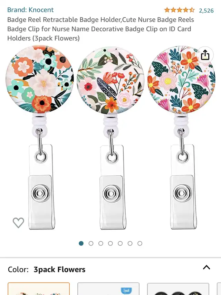Jump to the second image dot
The image size is (221, 295).
[x=91, y=243]
